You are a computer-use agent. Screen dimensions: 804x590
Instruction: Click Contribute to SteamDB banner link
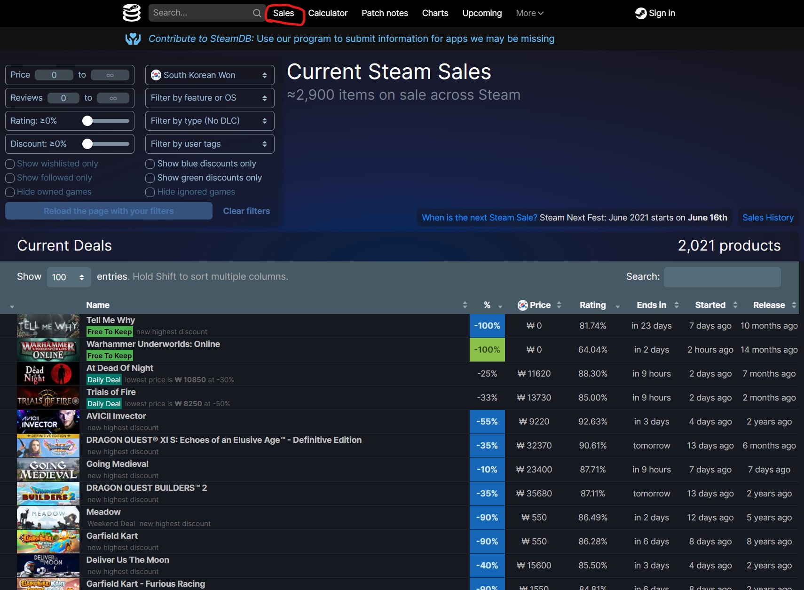(x=351, y=39)
